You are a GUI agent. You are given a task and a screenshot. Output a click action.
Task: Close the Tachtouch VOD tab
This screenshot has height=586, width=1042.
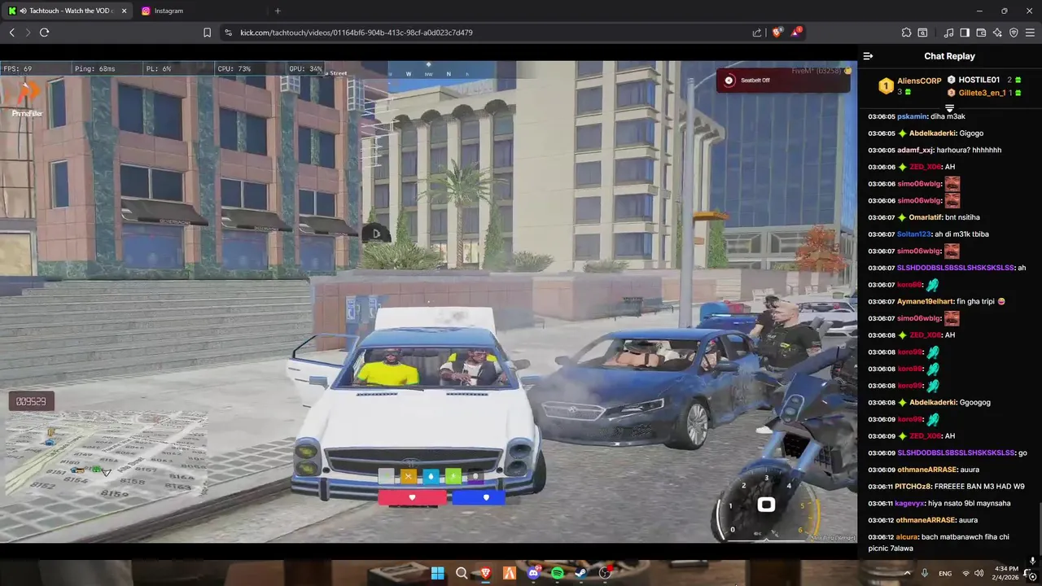click(x=124, y=11)
